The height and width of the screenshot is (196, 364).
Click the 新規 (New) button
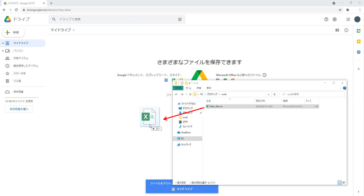(14, 32)
